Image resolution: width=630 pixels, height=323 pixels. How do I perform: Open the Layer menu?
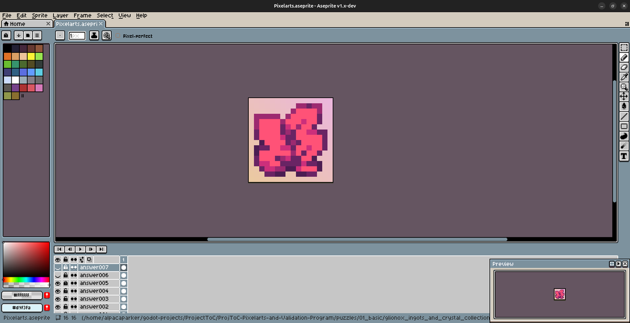coord(60,15)
